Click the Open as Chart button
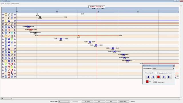 point(123,102)
